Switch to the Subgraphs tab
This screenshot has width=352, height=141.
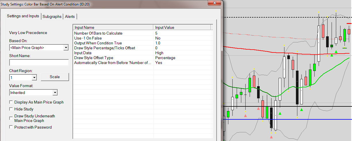pos(52,16)
